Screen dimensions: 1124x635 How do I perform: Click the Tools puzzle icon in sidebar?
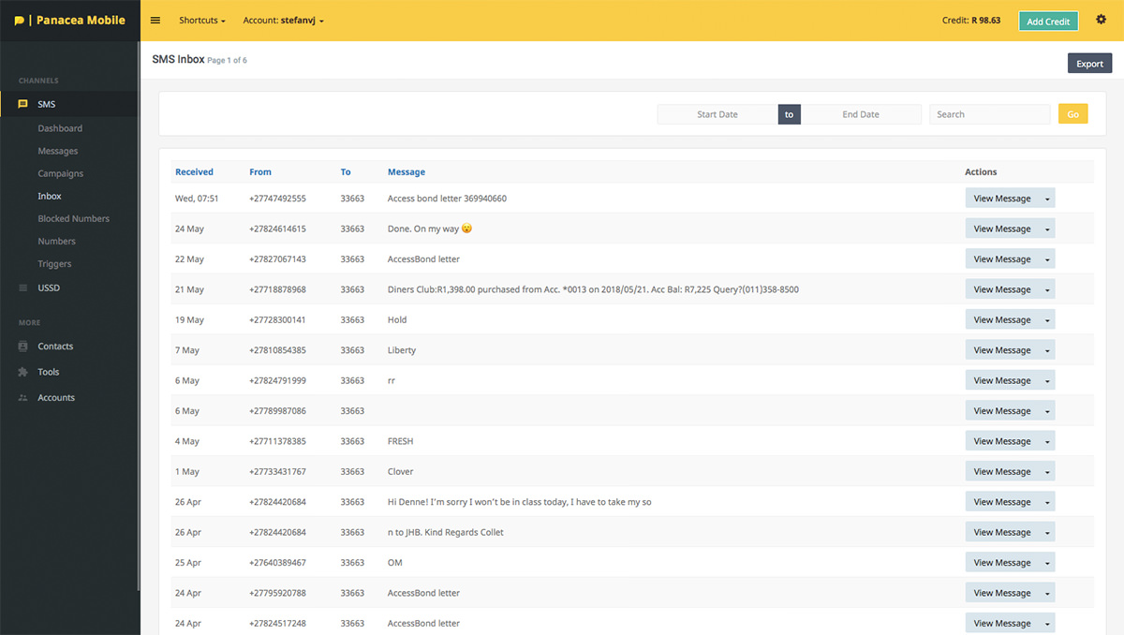(23, 372)
